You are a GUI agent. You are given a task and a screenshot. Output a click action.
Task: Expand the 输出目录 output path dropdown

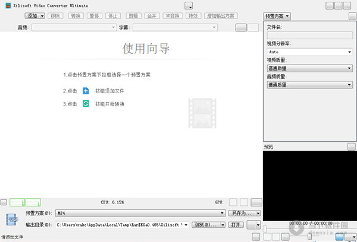point(186,225)
